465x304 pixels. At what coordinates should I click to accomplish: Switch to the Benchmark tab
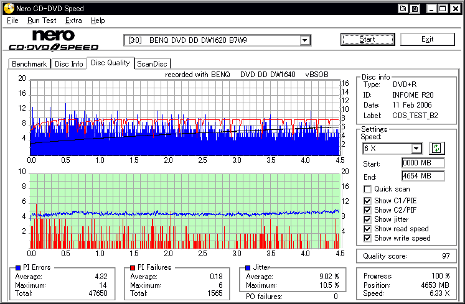pyautogui.click(x=29, y=63)
